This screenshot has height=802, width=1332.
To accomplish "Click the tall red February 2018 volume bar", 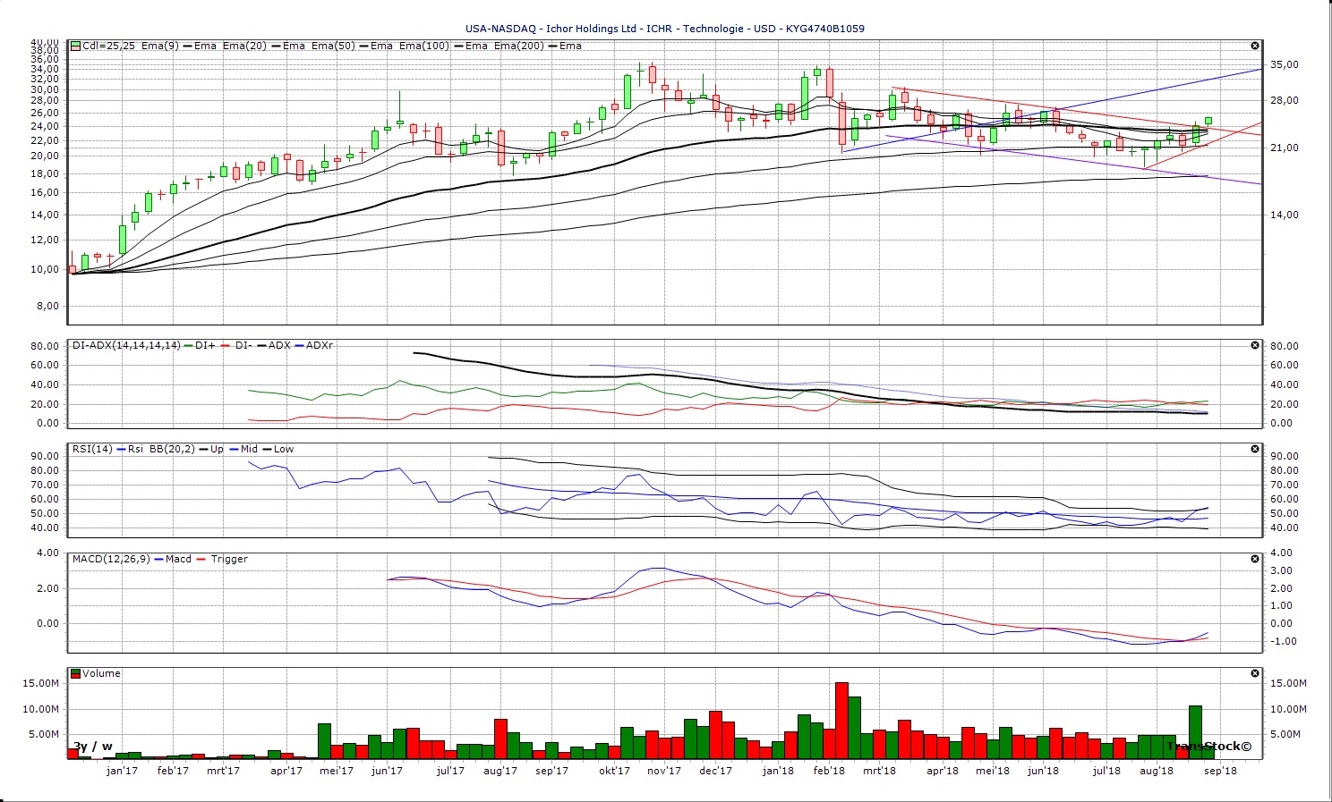I will (841, 721).
